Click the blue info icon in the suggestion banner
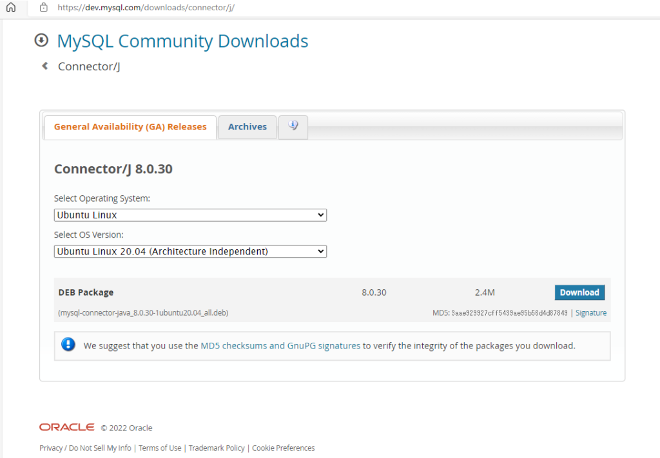 click(68, 344)
